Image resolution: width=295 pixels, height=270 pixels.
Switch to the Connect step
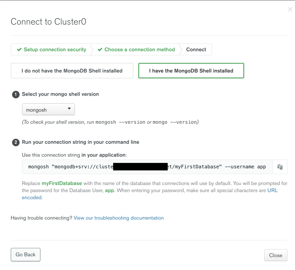[x=196, y=50]
